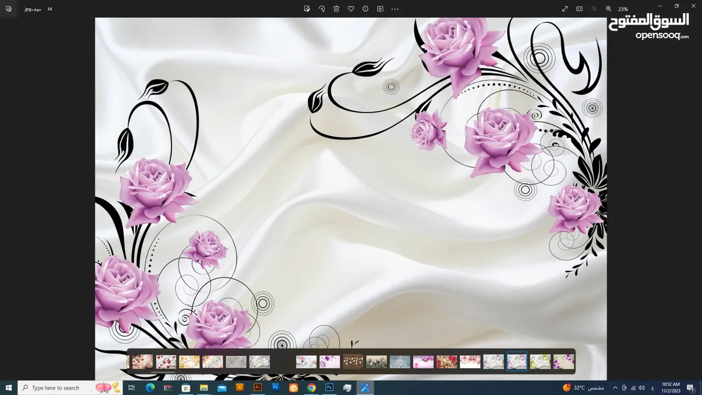Open File Explorer from taskbar
The width and height of the screenshot is (702, 395).
(x=203, y=388)
